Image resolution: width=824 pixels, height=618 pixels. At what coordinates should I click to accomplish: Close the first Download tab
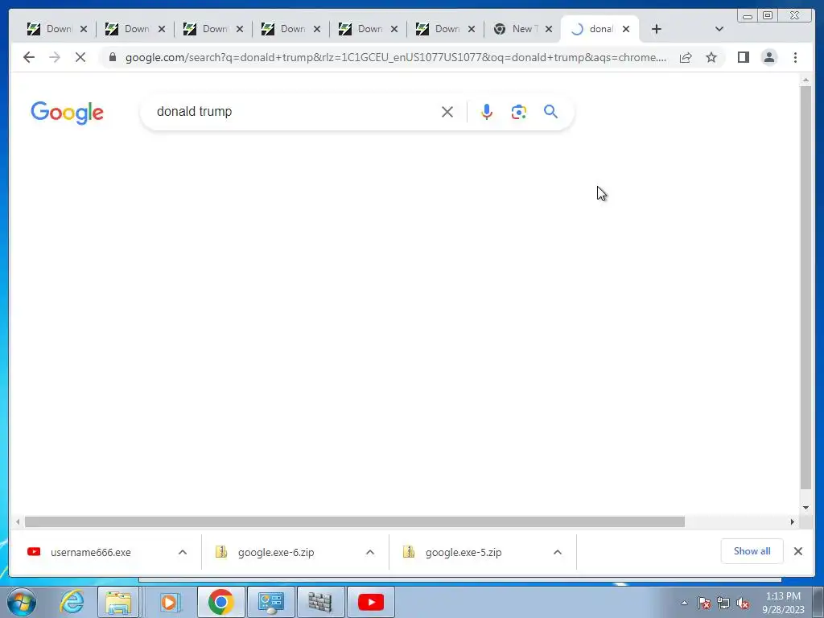(84, 29)
